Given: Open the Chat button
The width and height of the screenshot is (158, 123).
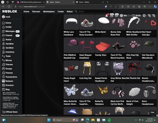Looking at the screenshot, I should point(152,112).
